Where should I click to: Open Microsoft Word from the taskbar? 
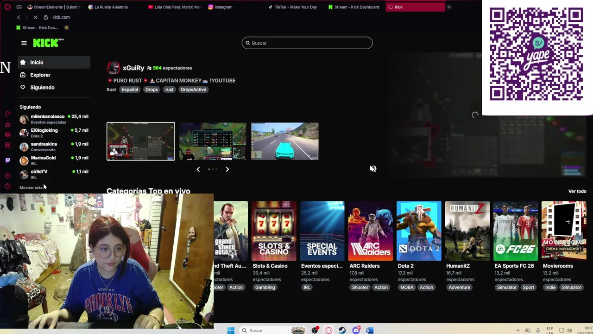pyautogui.click(x=369, y=330)
